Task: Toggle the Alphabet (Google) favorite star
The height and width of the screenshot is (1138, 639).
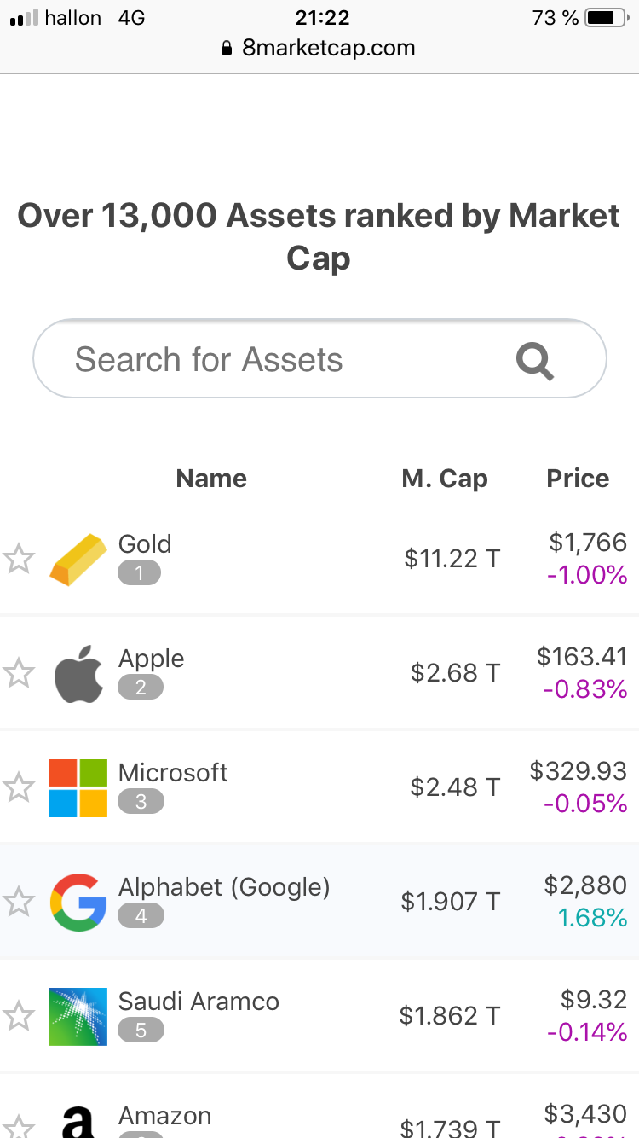Action: point(18,903)
